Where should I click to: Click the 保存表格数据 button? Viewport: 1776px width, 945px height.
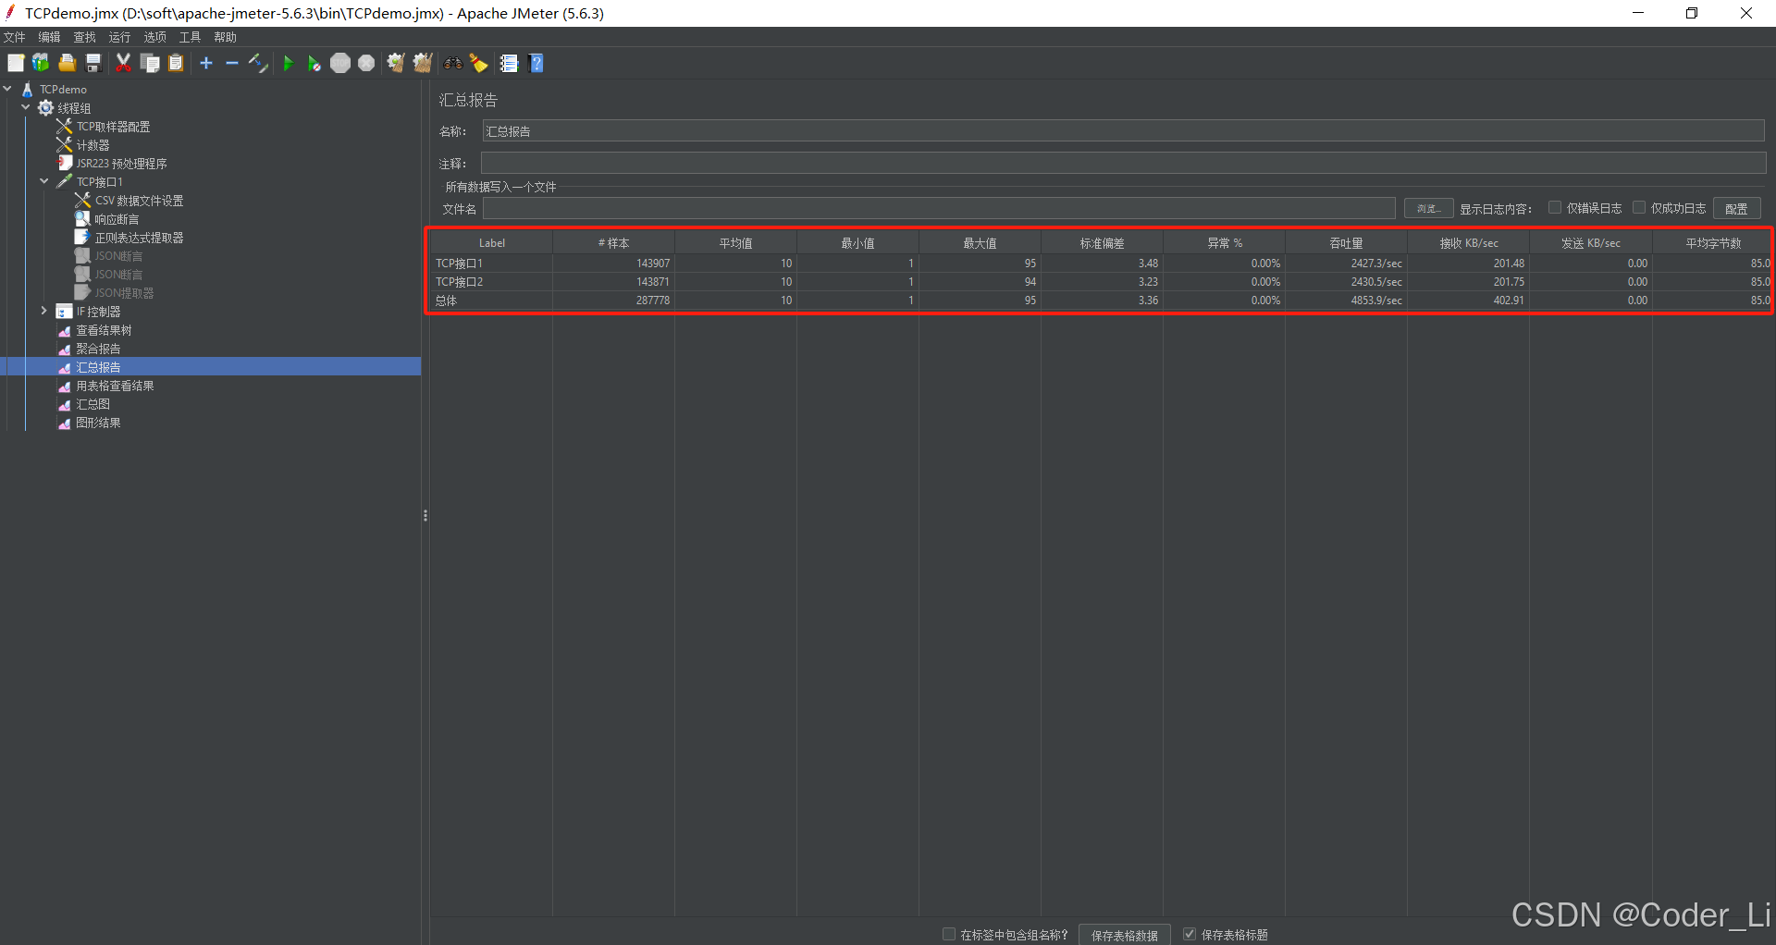tap(1124, 935)
